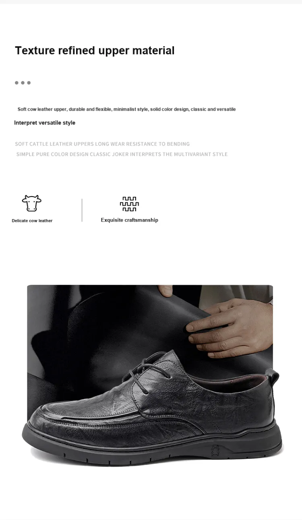The height and width of the screenshot is (520, 302).
Task: Open the black leather shoe product image
Action: (x=150, y=375)
